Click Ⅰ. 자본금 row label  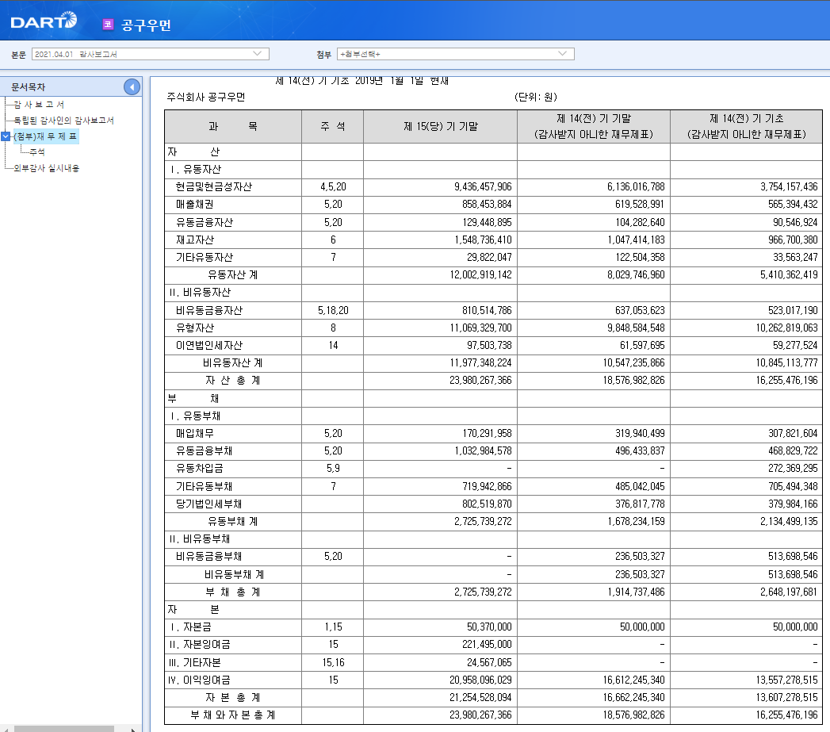pyautogui.click(x=190, y=627)
